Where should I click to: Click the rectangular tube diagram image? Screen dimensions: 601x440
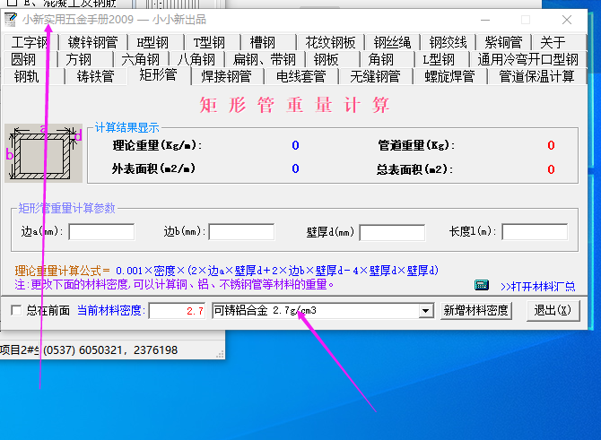tap(43, 153)
